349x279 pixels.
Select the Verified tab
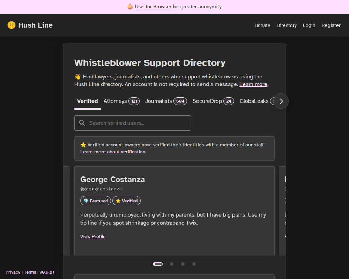pos(88,101)
